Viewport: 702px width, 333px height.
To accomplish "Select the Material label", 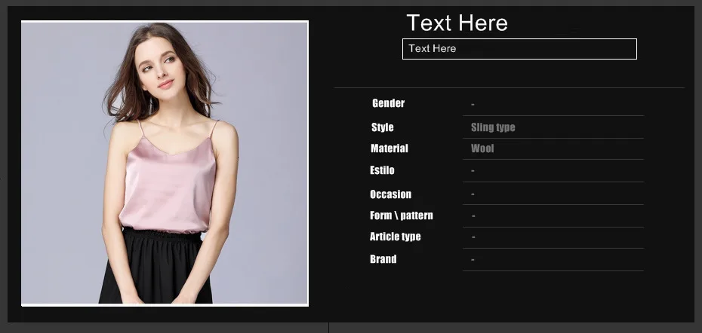I will [389, 148].
